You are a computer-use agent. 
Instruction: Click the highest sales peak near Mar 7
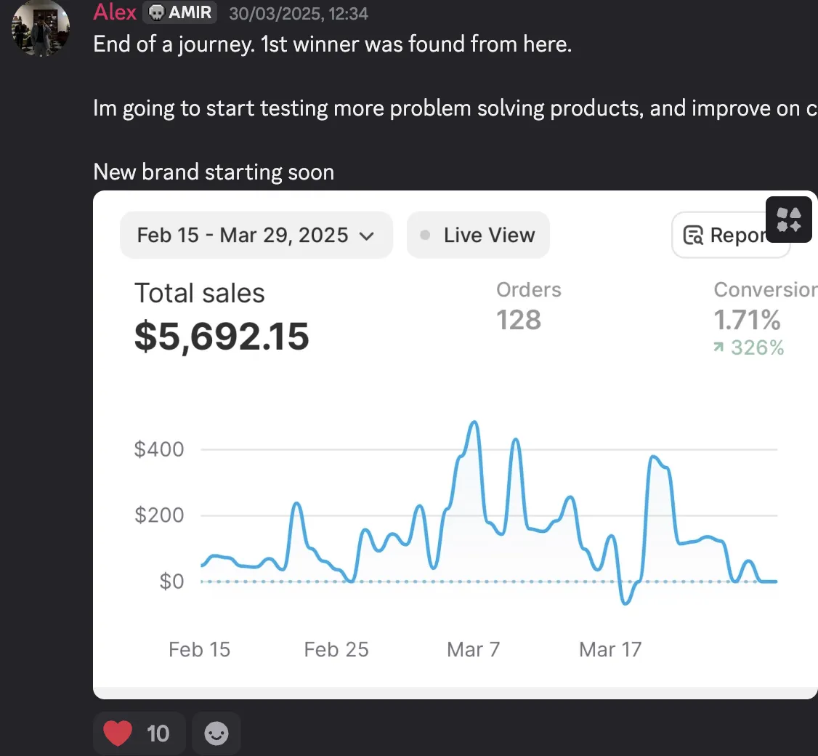tap(474, 422)
